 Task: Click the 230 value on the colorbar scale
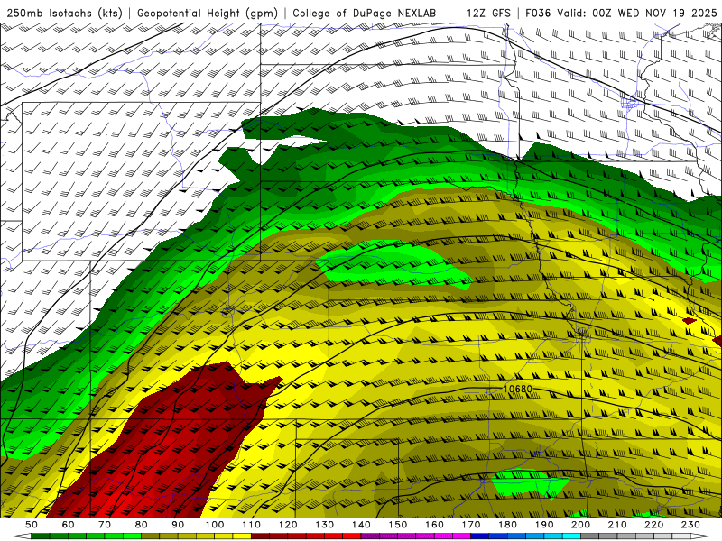(690, 525)
